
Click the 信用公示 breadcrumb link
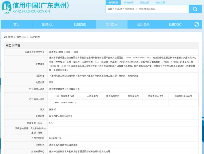point(21,37)
